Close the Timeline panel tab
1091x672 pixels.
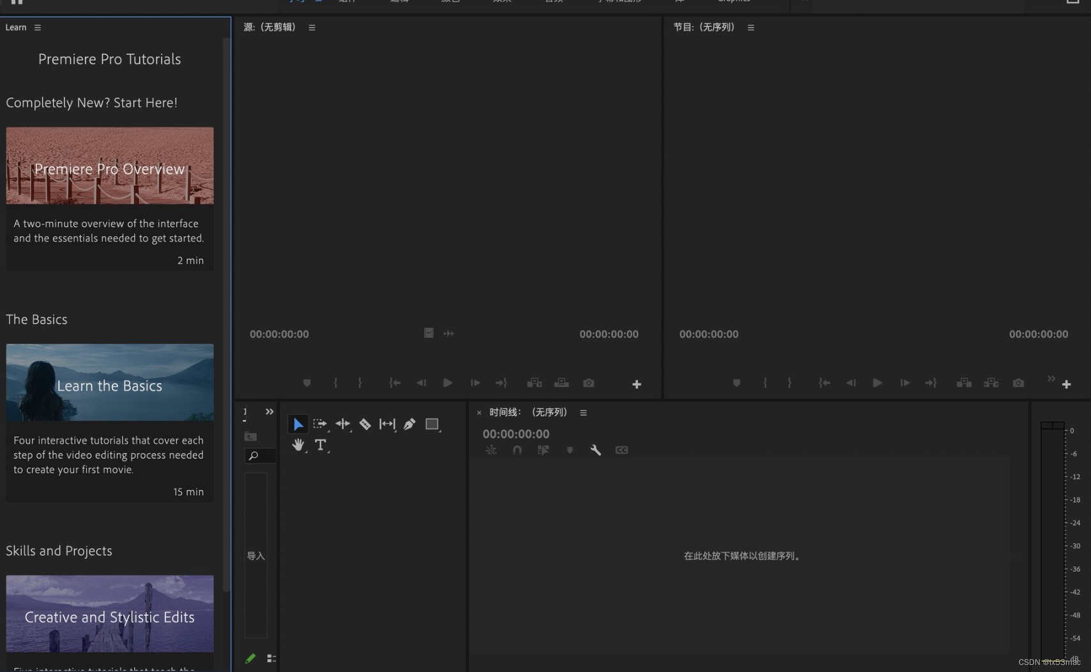[479, 413]
